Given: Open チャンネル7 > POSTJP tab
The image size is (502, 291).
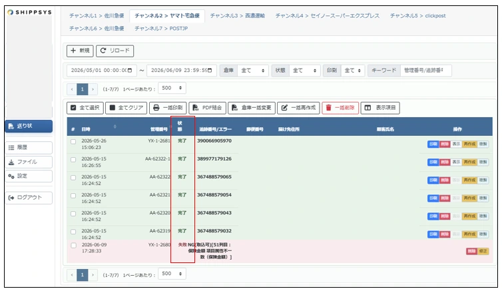Looking at the screenshot, I should point(161,29).
